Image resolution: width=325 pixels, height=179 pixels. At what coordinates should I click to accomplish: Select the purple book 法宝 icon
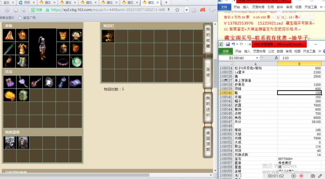click(76, 82)
